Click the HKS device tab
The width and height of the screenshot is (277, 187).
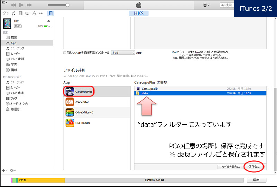tap(139, 13)
